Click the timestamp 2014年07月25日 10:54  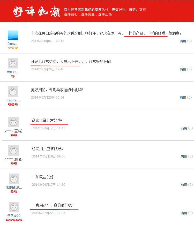pos(48,98)
